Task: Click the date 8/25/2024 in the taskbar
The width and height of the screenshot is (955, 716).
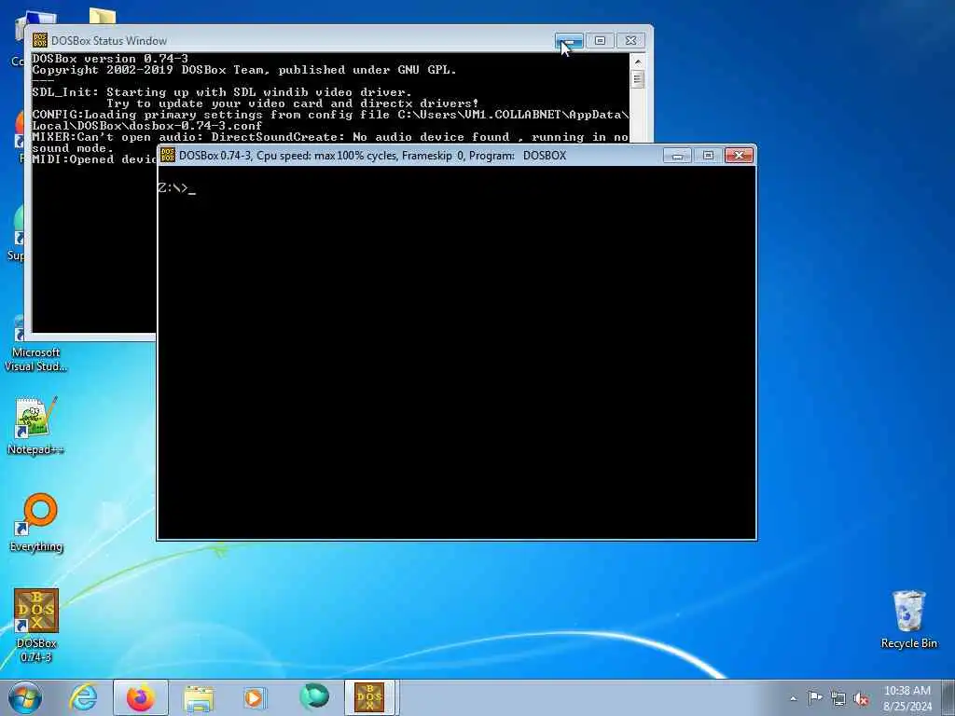Action: point(907,707)
